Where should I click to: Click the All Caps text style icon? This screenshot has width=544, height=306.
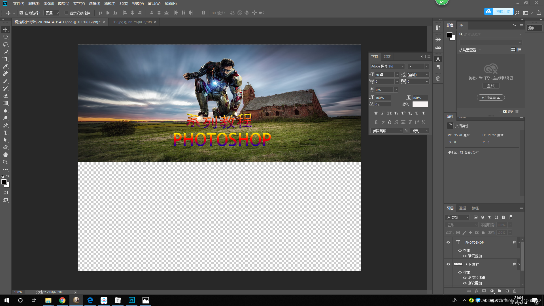pos(390,113)
